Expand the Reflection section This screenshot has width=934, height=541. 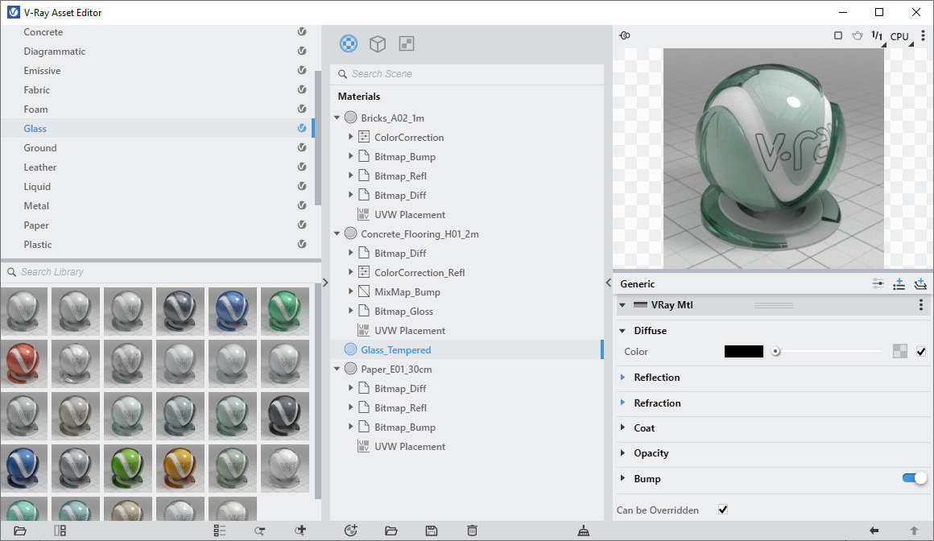622,377
